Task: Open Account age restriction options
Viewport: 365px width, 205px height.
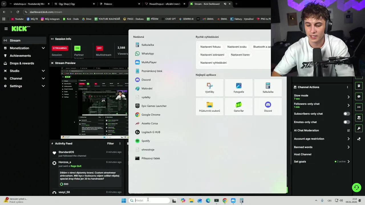Action: pos(322,139)
